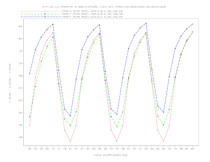Click y-axis tick value 64
This screenshot has height=162, width=210.
(20, 88)
